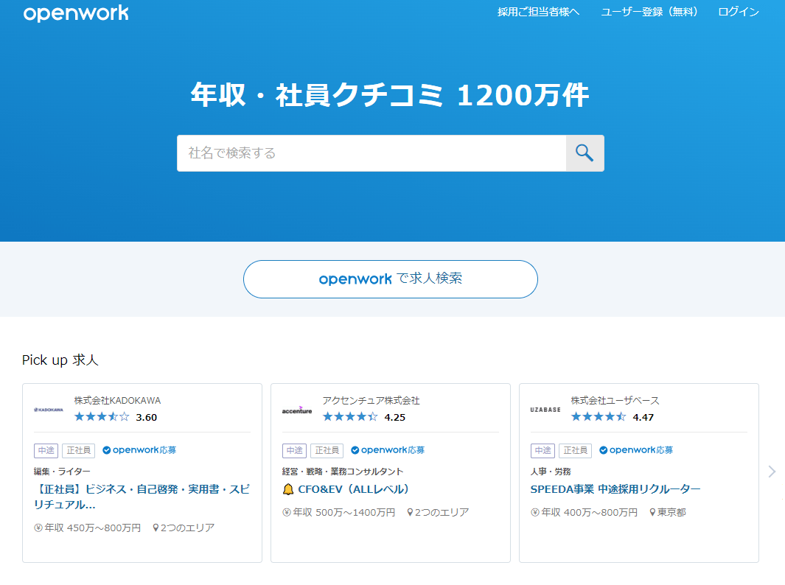Viewport: 785px width, 585px height.
Task: Click the category text 経営・戦略・業務コンサルタント
Action: [343, 472]
